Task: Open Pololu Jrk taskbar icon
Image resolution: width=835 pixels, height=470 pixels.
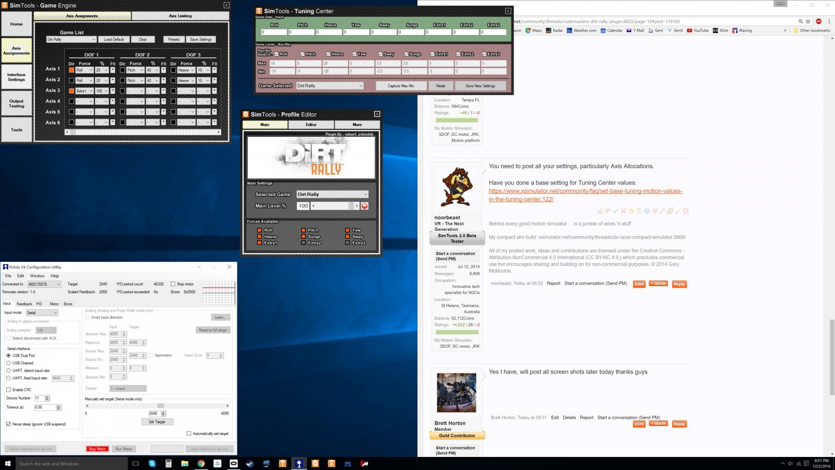Action: [x=299, y=463]
